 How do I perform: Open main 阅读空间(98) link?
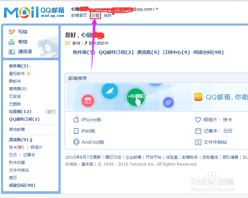pos(208,52)
